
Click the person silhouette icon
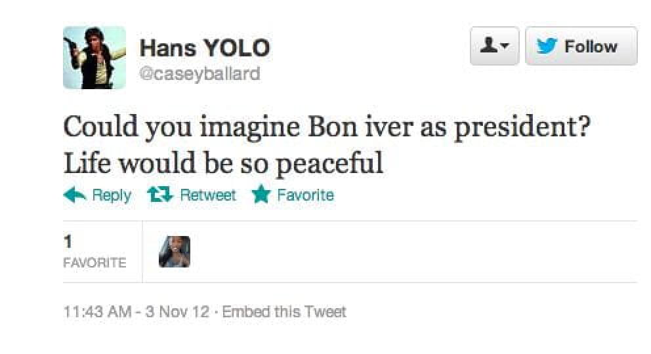(488, 46)
